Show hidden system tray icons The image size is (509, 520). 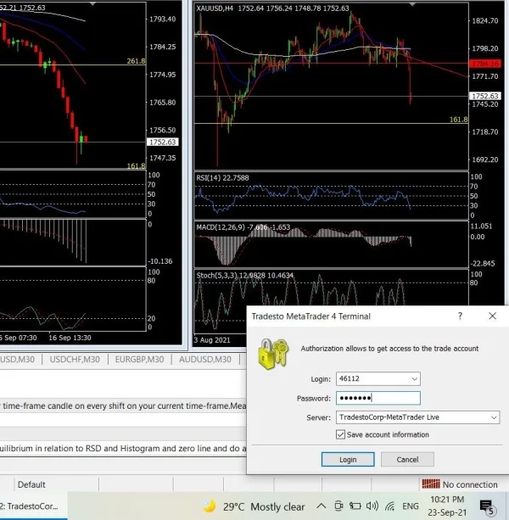point(322,506)
